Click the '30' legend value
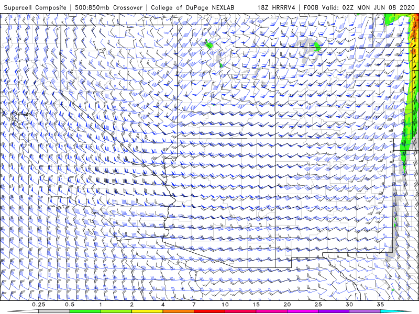The height and width of the screenshot is (314, 419). (349, 305)
